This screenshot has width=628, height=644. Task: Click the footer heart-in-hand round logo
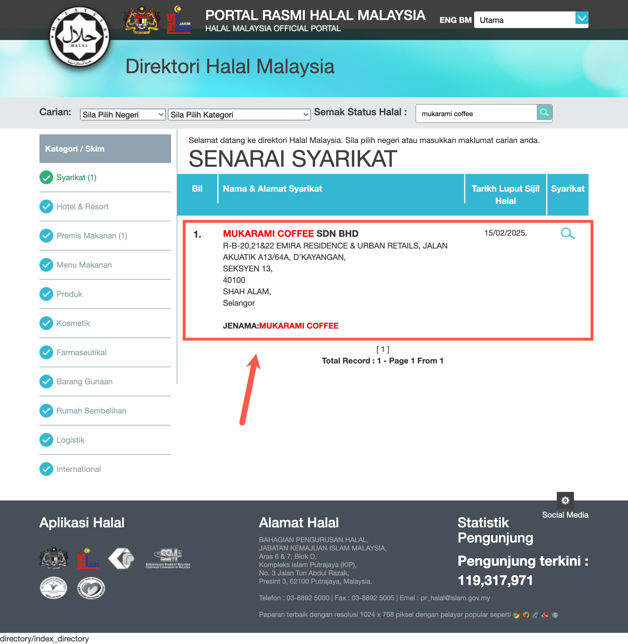pyautogui.click(x=91, y=588)
